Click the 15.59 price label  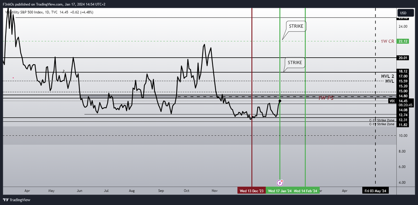tap(403, 81)
